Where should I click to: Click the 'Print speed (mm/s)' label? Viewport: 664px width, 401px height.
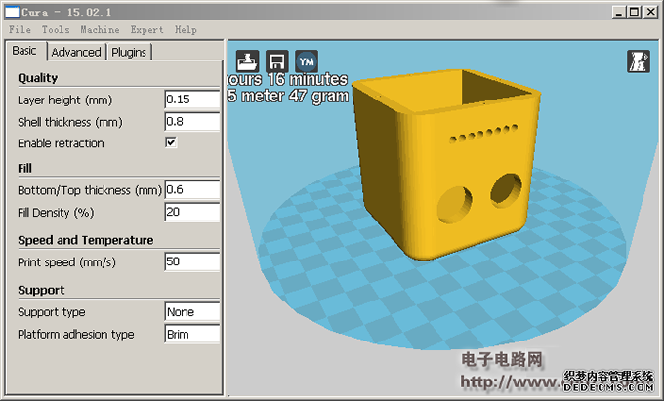[66, 262]
